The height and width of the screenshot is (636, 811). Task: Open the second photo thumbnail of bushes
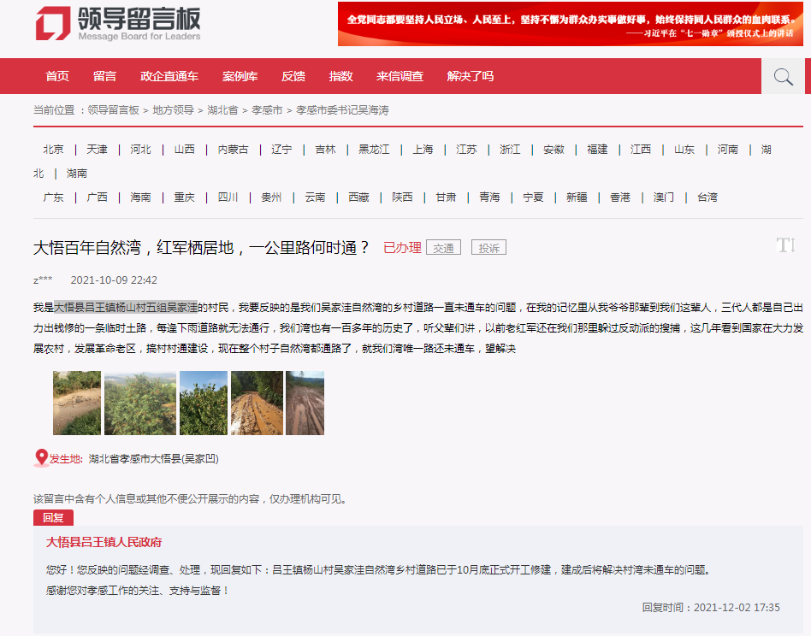139,403
